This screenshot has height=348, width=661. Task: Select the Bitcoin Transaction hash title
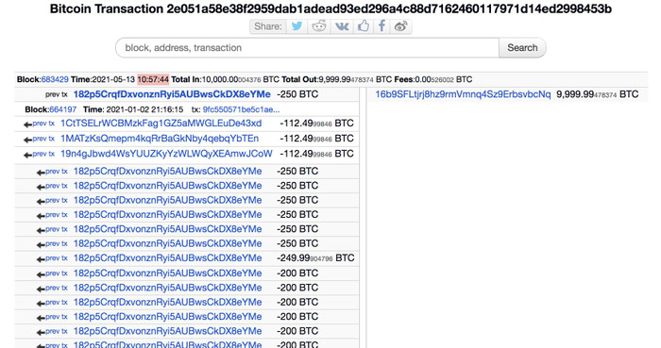click(x=330, y=8)
